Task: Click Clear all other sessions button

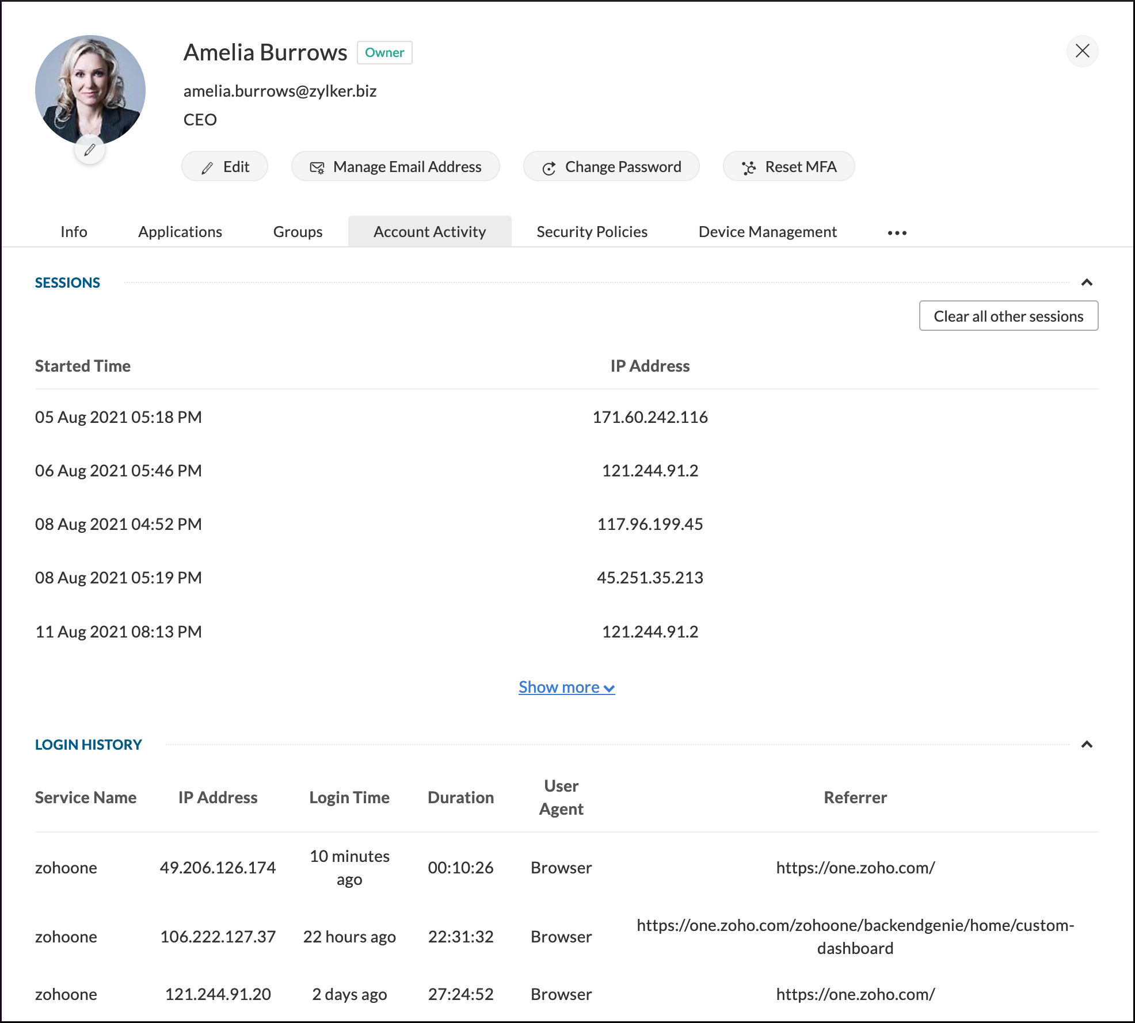Action: click(1008, 316)
